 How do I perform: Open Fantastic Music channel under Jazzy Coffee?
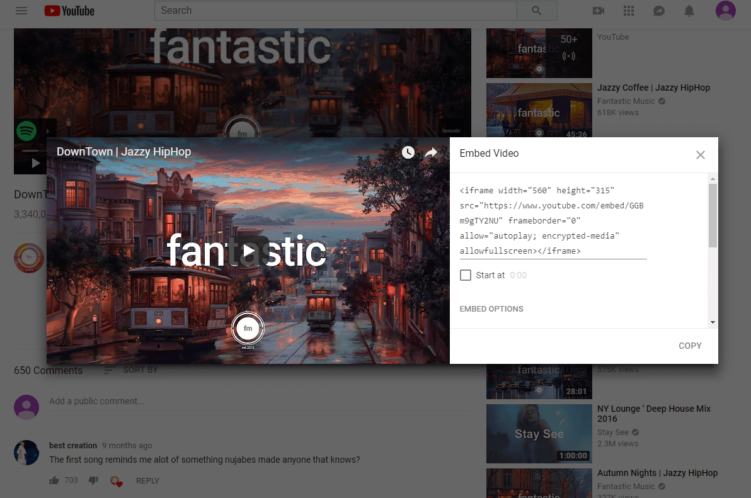click(x=626, y=101)
